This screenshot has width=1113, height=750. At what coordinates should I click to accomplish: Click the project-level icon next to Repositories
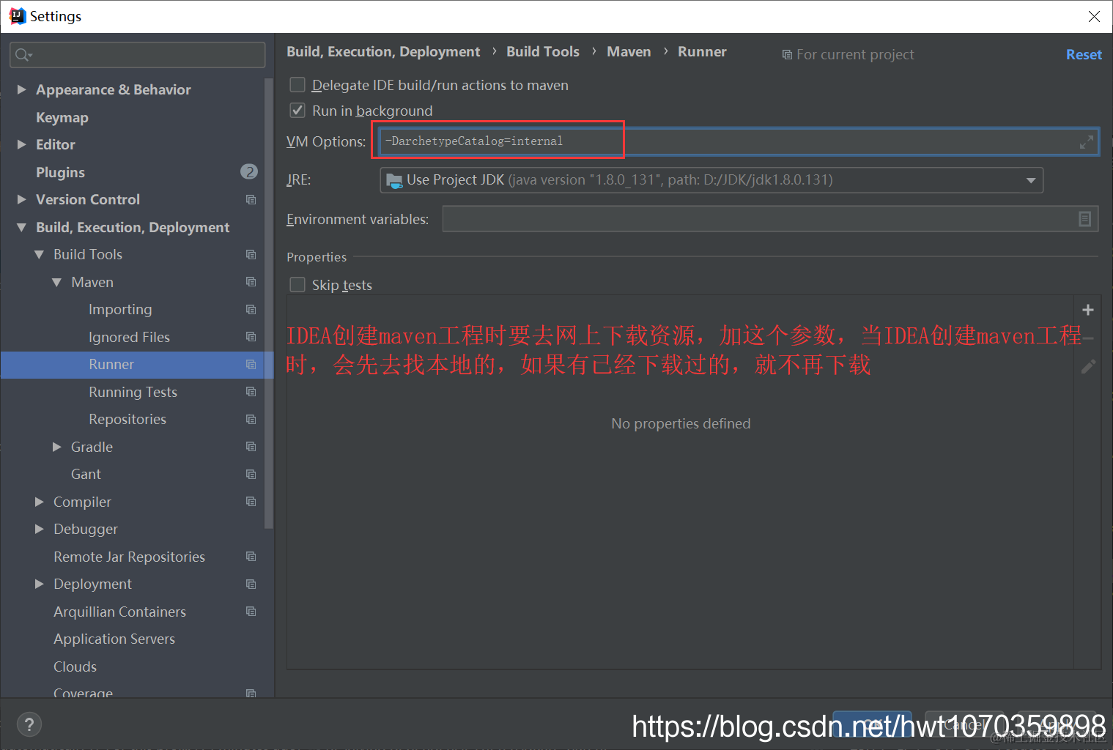tap(251, 419)
